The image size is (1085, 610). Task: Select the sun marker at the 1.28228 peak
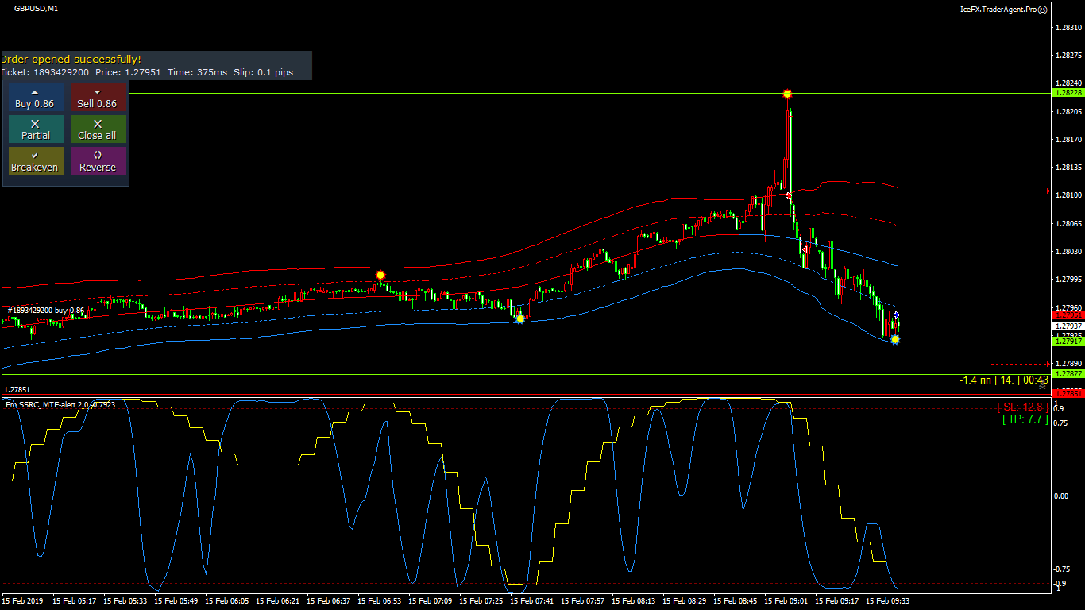pos(787,94)
